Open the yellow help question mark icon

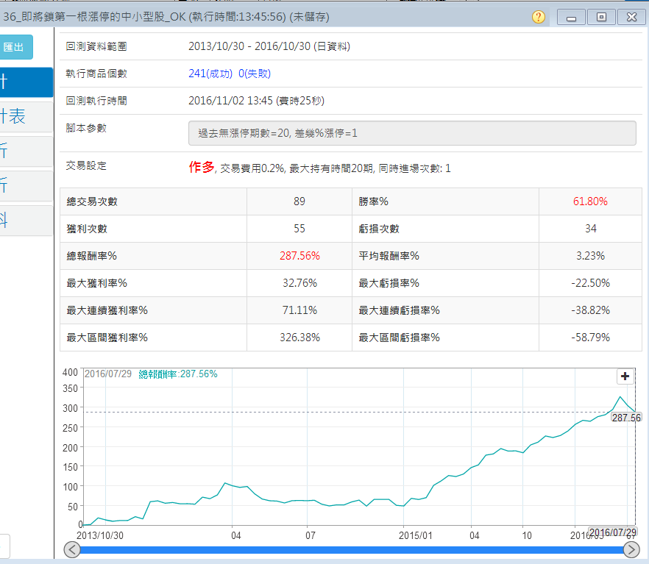[539, 17]
